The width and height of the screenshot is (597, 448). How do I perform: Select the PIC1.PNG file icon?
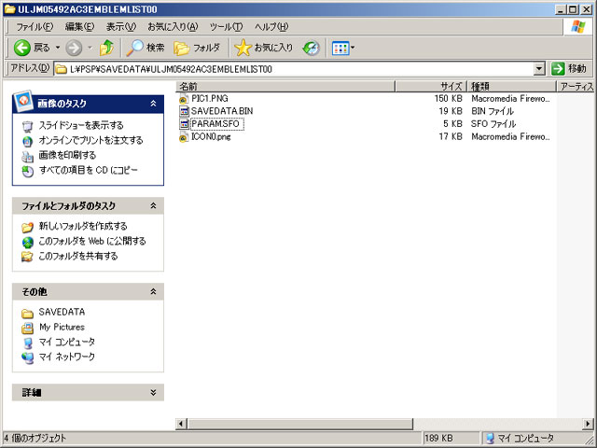(x=184, y=98)
